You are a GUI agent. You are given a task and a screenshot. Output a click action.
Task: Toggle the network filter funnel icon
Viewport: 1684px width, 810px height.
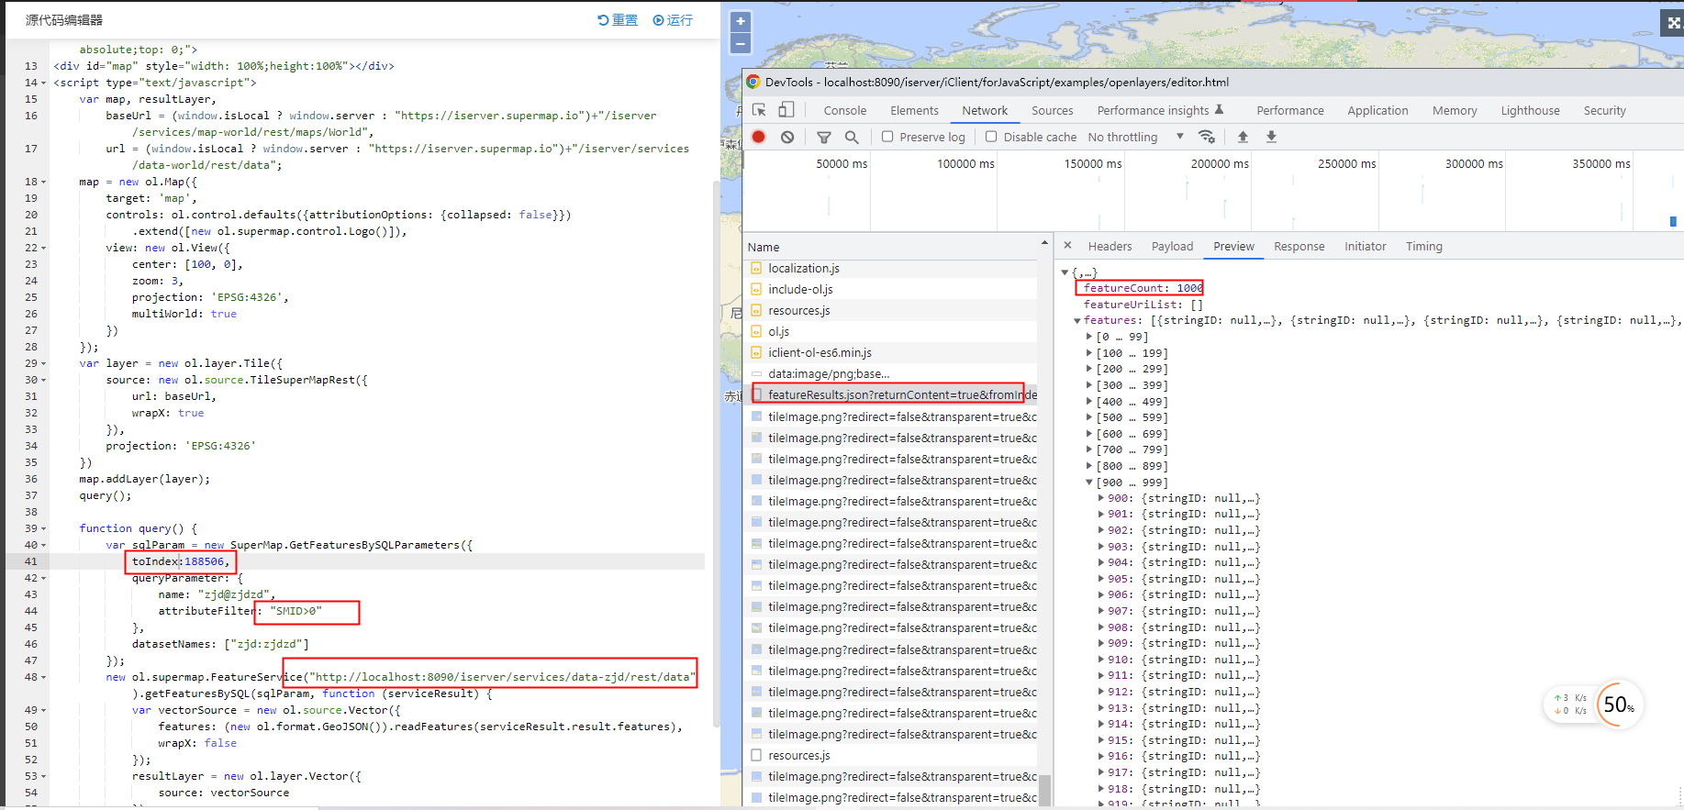point(823,137)
